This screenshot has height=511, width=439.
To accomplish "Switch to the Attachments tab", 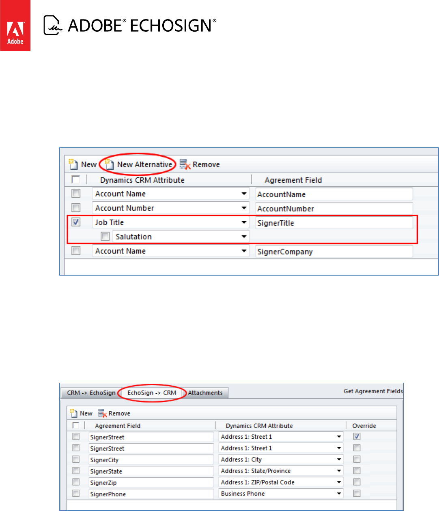I will point(205,393).
